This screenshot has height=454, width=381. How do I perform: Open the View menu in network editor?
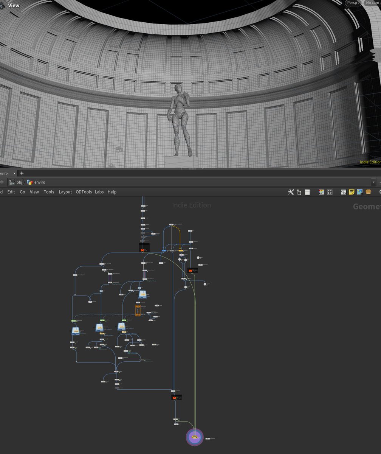(x=34, y=192)
